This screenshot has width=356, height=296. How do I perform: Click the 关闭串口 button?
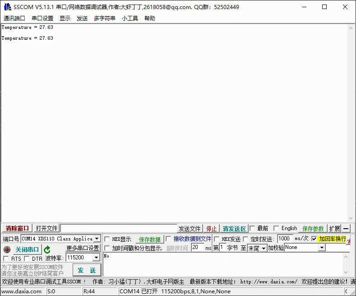pos(27,249)
